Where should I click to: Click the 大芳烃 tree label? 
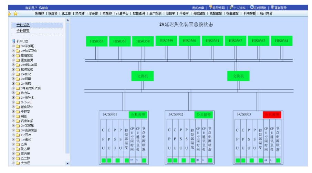click(x=25, y=163)
